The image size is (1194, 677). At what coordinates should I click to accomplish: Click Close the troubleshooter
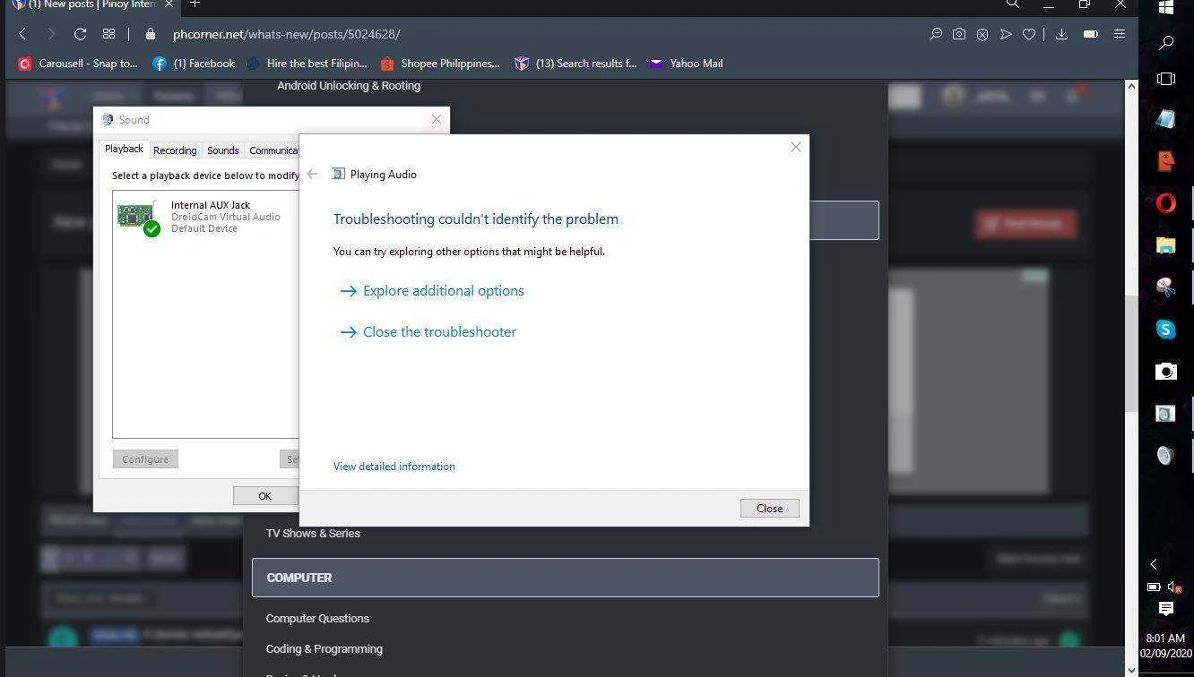[428, 332]
